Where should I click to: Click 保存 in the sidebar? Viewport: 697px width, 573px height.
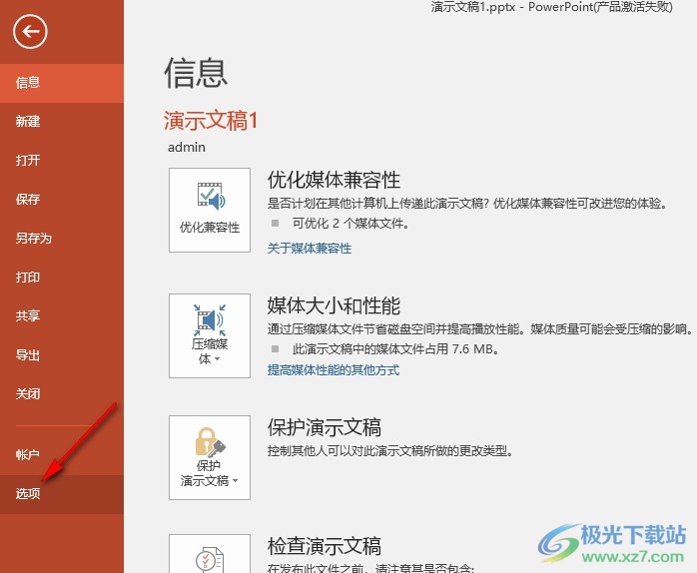pyautogui.click(x=62, y=199)
